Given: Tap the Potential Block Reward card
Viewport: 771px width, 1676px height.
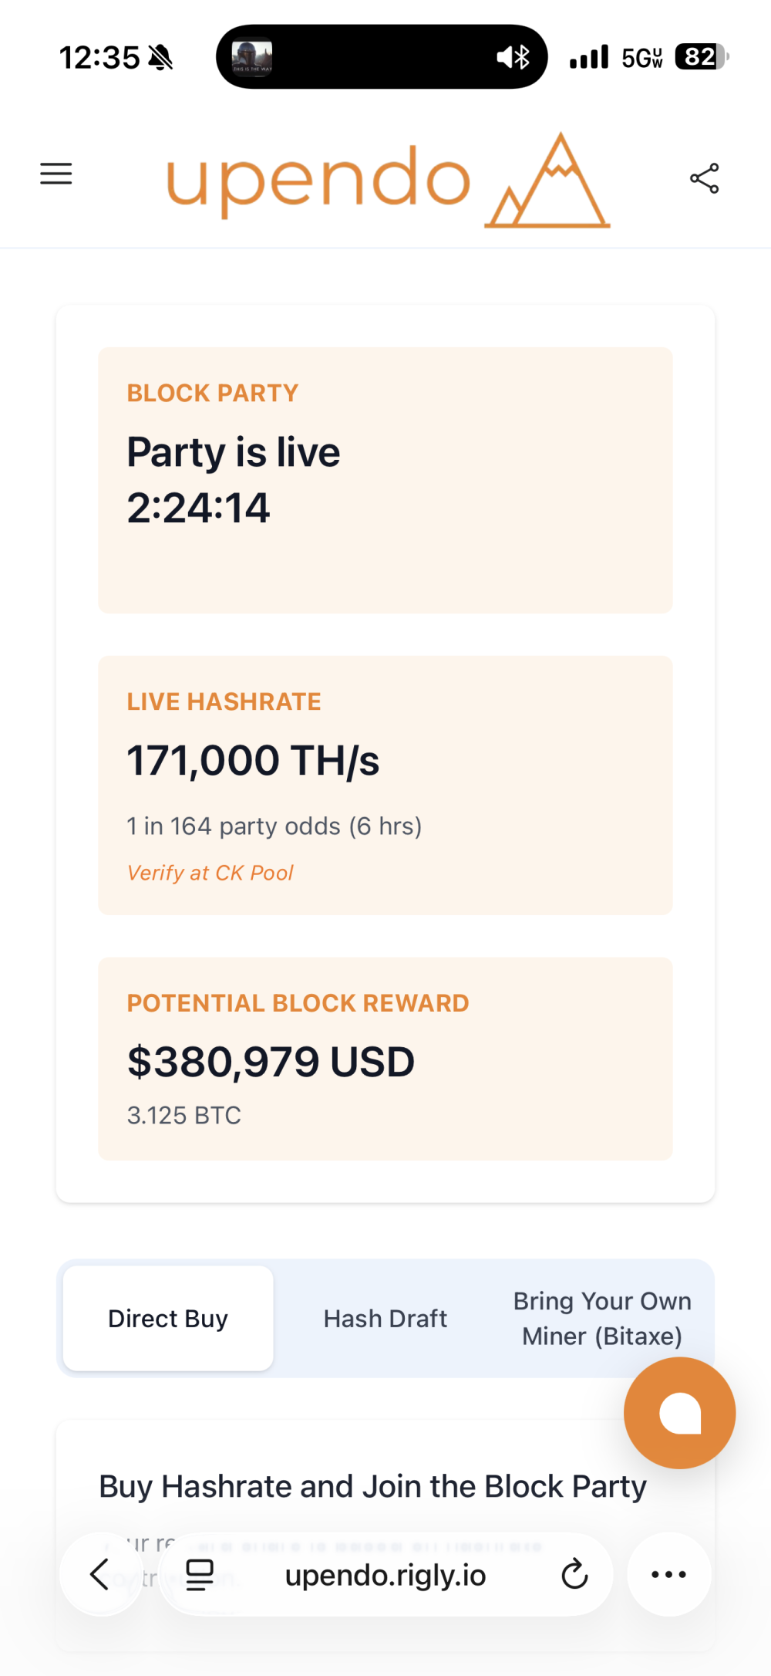Looking at the screenshot, I should pos(385,1058).
